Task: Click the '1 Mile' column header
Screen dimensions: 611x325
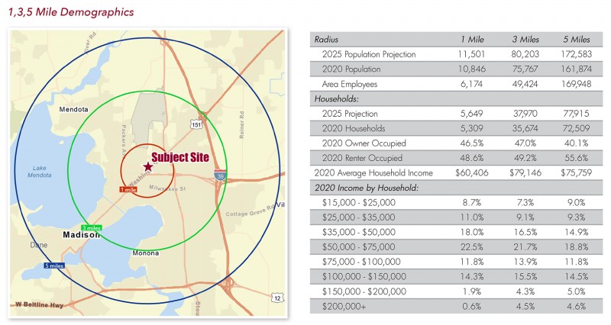Action: 472,40
